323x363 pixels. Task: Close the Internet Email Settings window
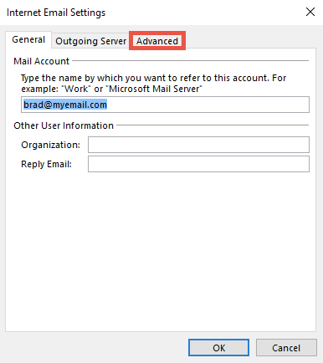click(x=310, y=12)
